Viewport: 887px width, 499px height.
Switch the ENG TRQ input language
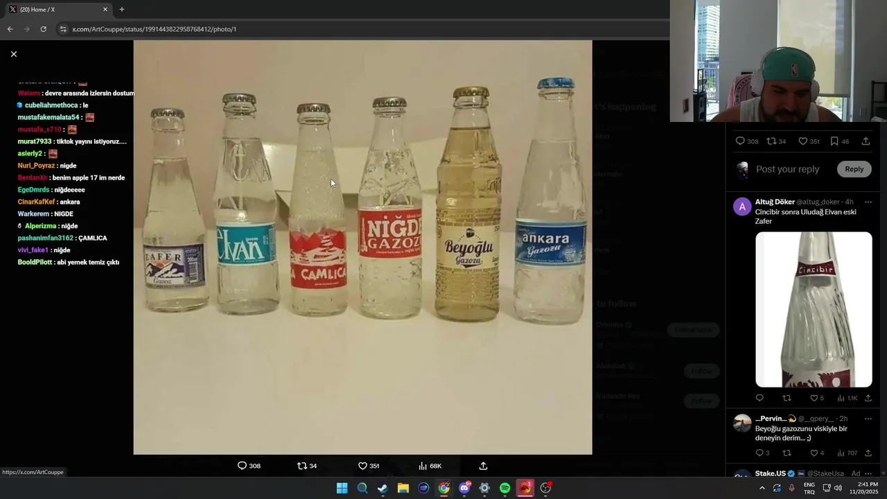point(809,488)
